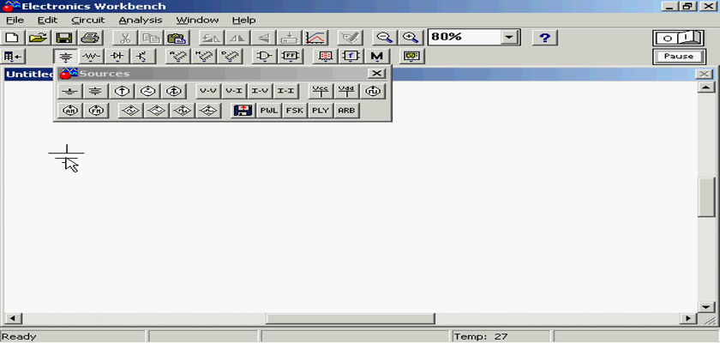Viewport: 720px width, 343px height.
Task: Open the Favorites parts bin
Action: 13,56
